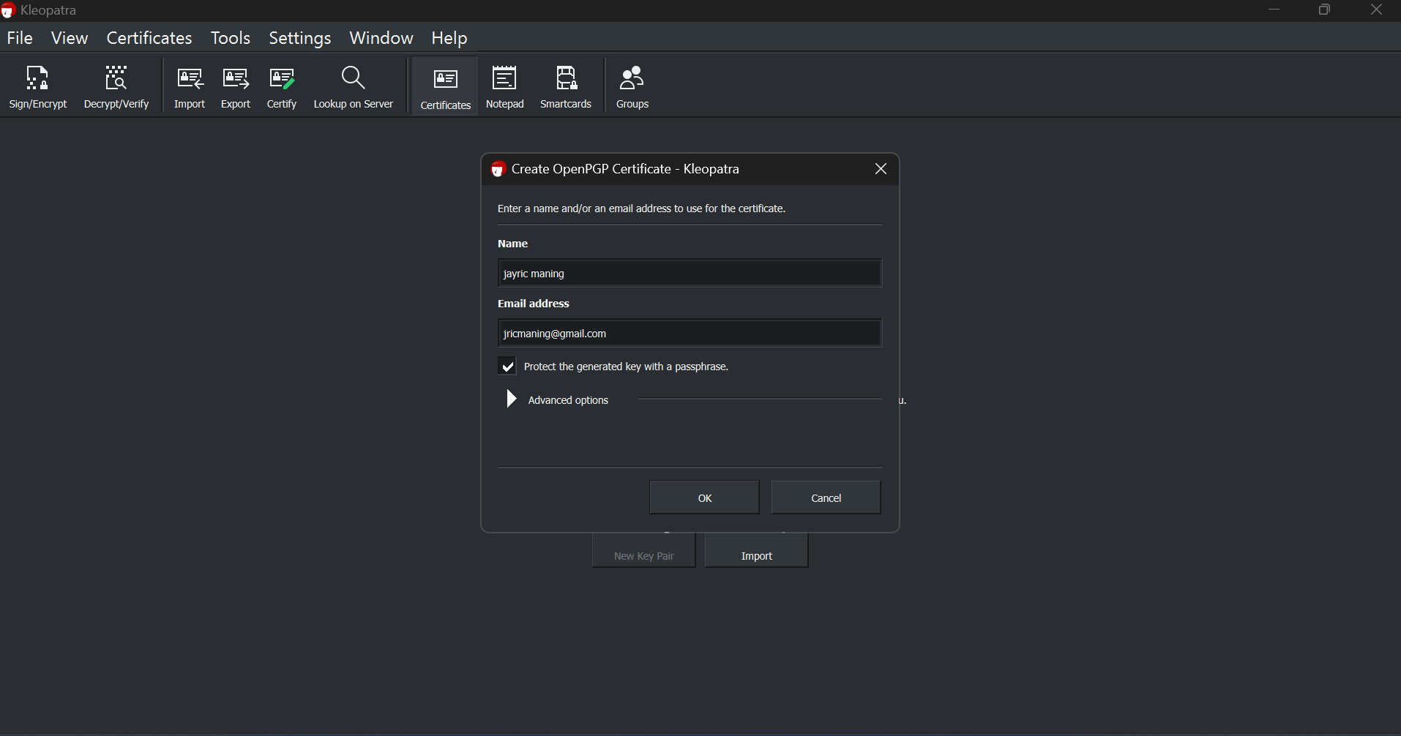
Task: Open Lookup on Server search
Action: coord(354,87)
